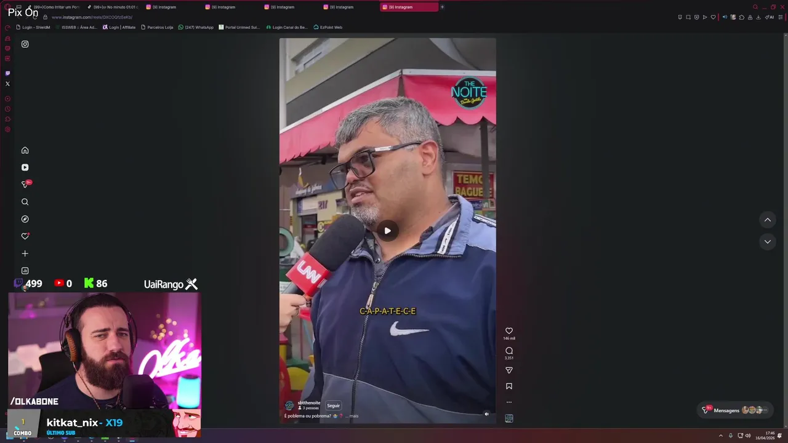Open Instagram notifications heart in sidebar
Screen dimensions: 788x443
point(25,236)
